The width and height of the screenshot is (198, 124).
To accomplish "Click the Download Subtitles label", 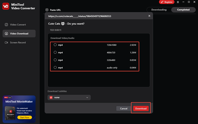I will click(57, 91).
